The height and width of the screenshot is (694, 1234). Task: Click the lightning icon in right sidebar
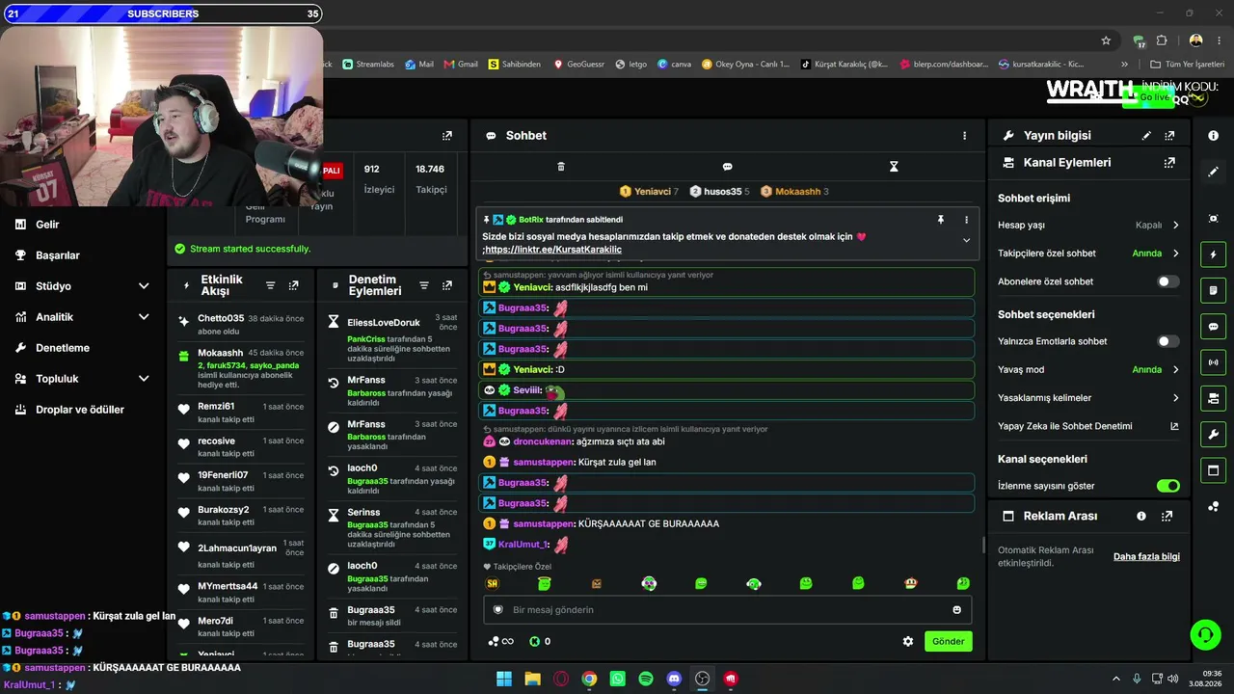point(1213,254)
